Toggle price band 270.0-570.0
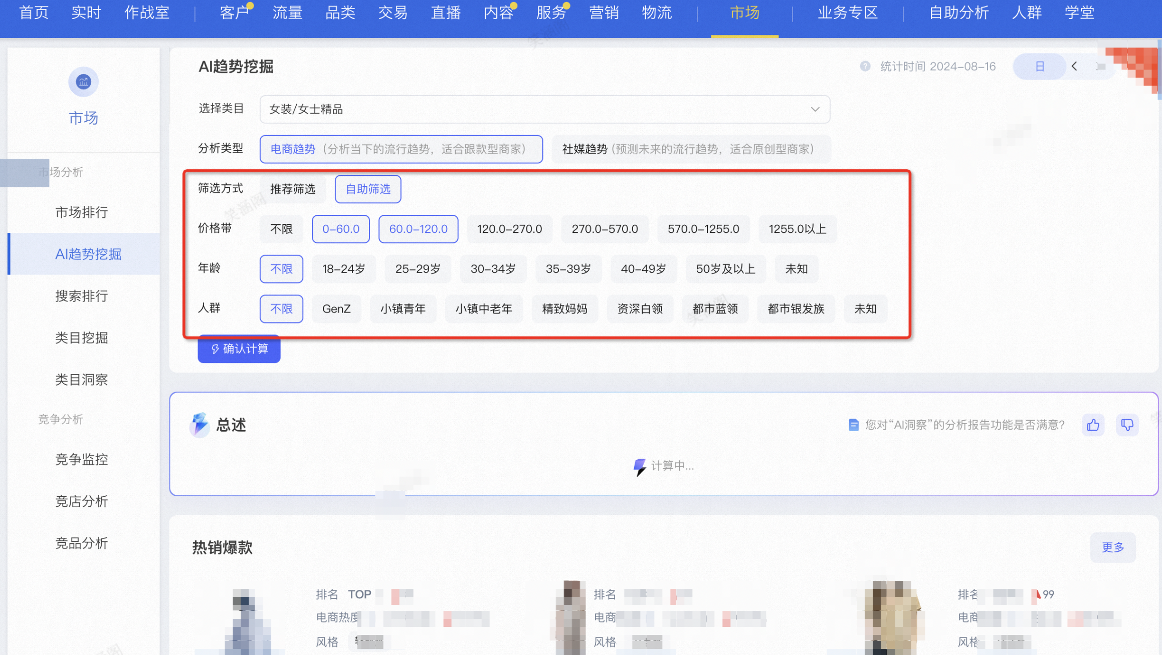The height and width of the screenshot is (655, 1162). (605, 229)
